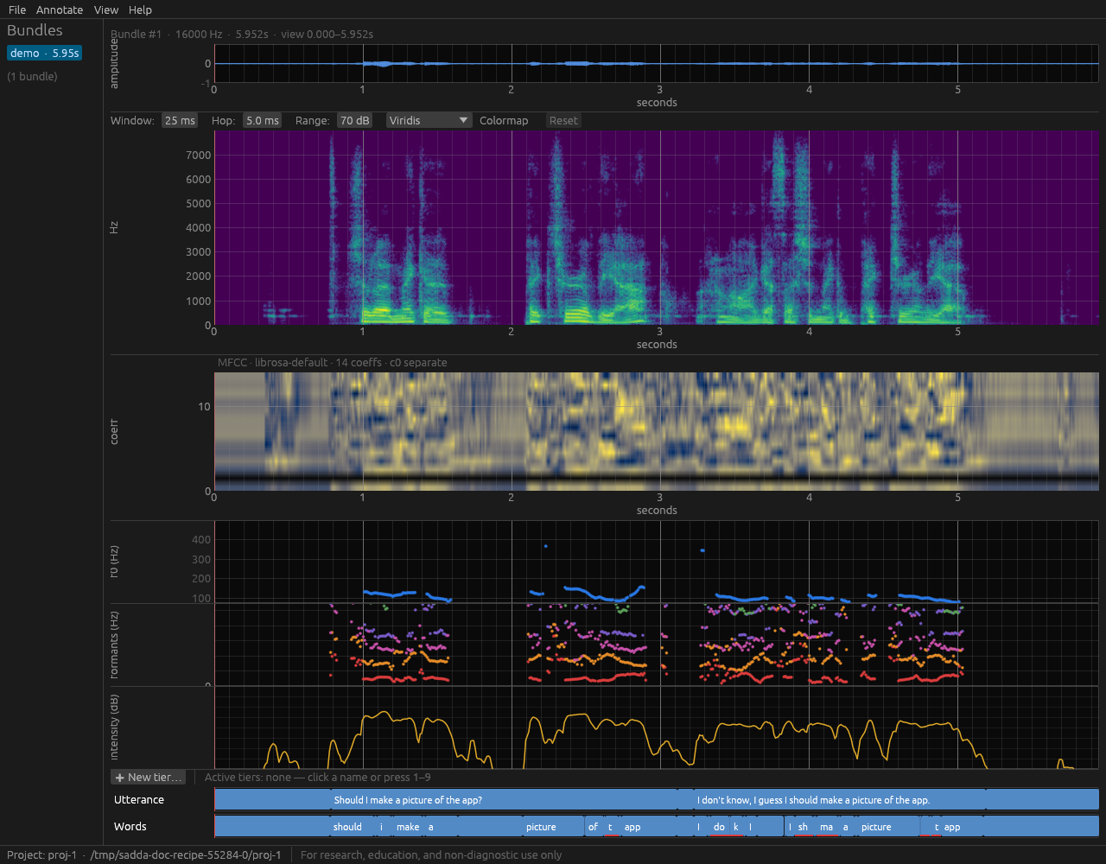Select the "do" word segment
The width and height of the screenshot is (1106, 864).
[720, 827]
